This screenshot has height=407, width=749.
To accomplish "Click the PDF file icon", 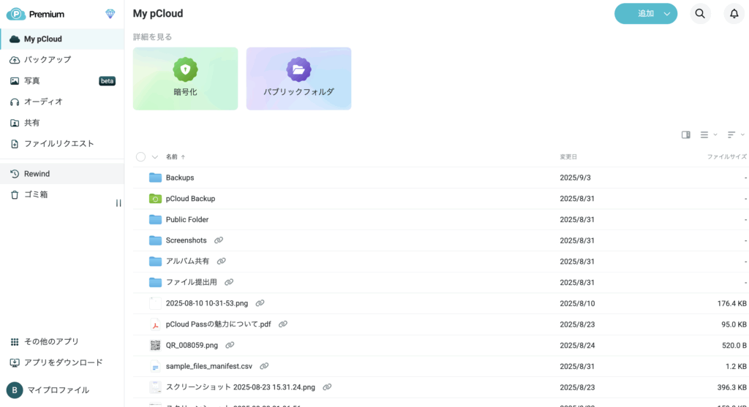I will [155, 324].
